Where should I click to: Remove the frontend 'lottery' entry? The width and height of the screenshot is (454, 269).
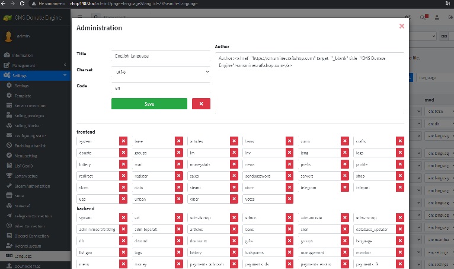123,164
